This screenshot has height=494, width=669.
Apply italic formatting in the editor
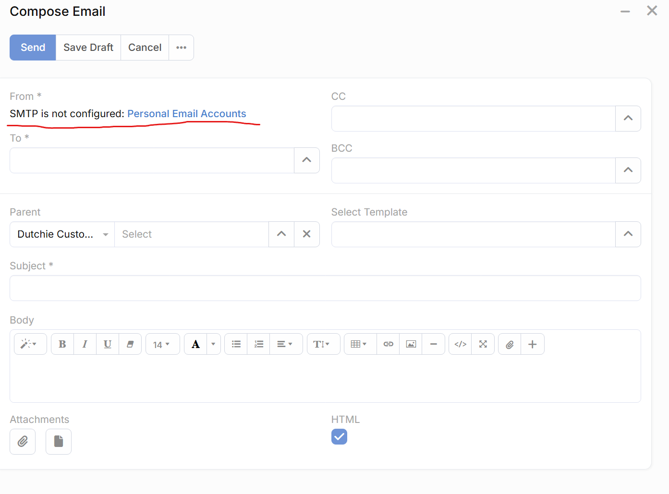pyautogui.click(x=85, y=344)
